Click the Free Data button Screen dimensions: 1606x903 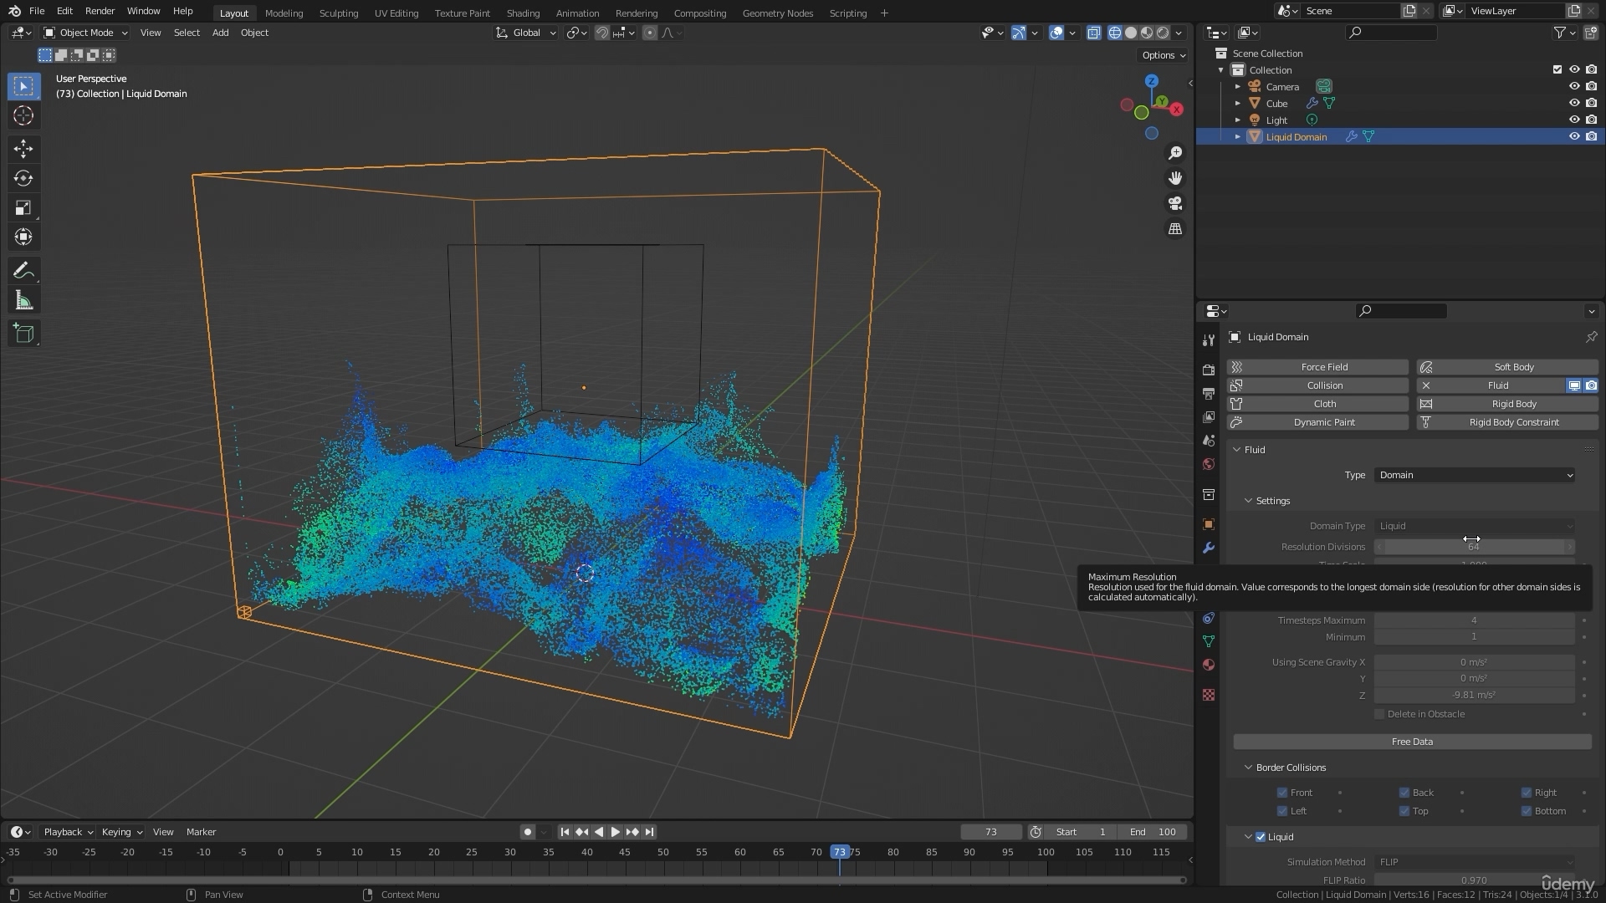click(x=1412, y=742)
